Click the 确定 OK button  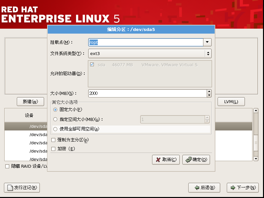tap(196, 160)
